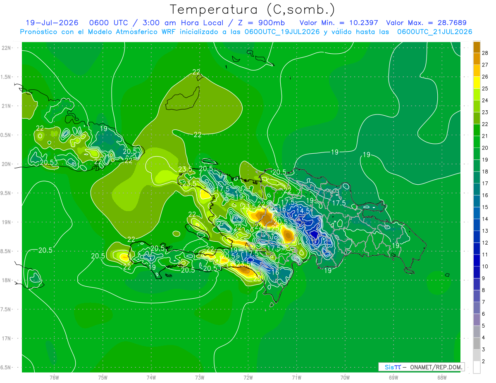Viewport: 496px width, 383px height.
Task: Click the legend value 4
Action: pyautogui.click(x=484, y=338)
